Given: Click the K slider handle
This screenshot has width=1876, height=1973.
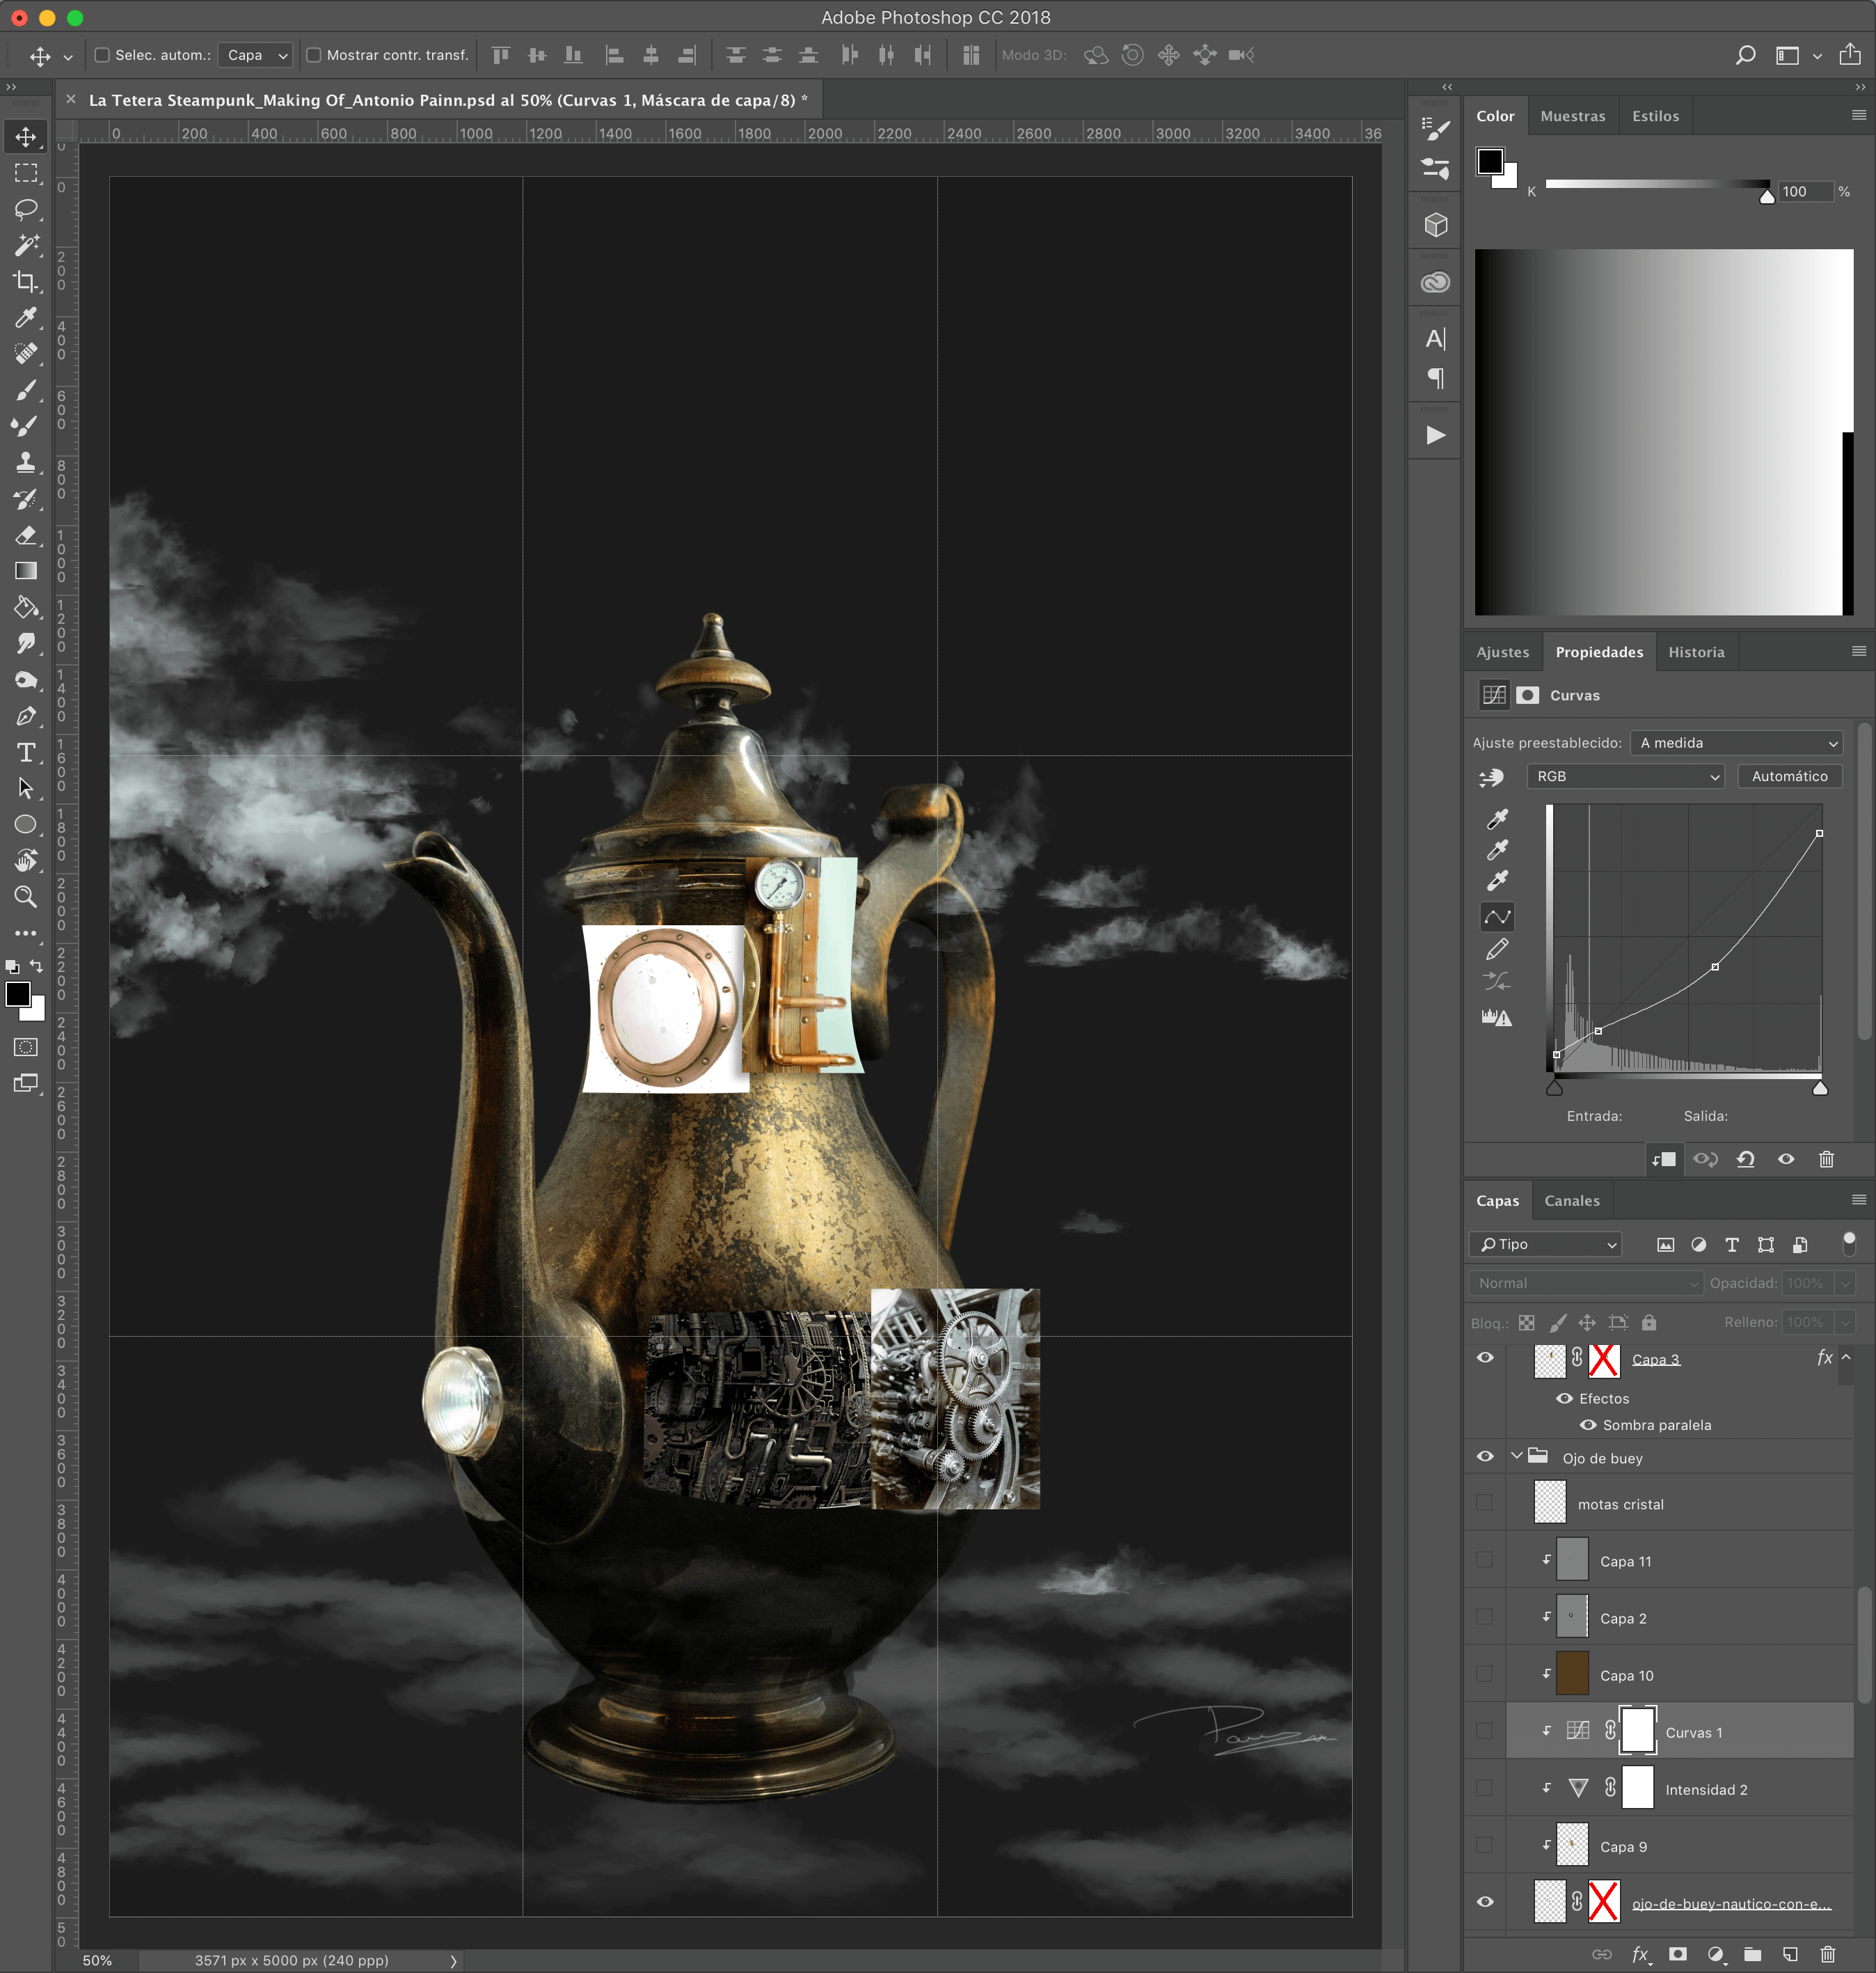Looking at the screenshot, I should (1767, 196).
